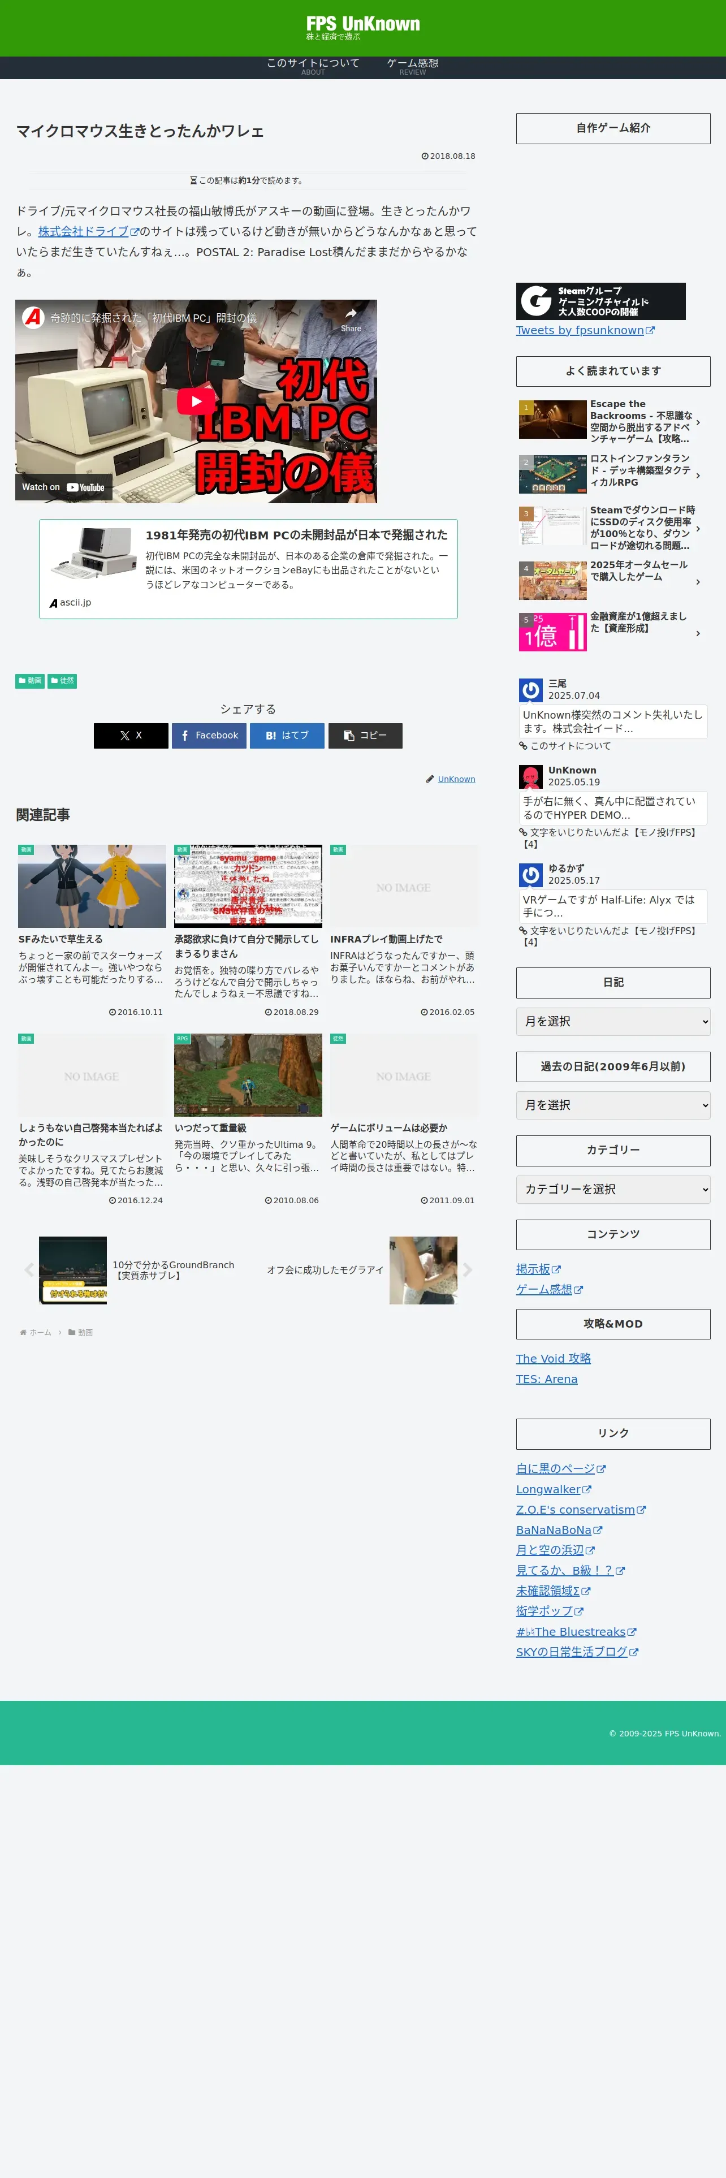The width and height of the screenshot is (726, 2178).
Task: Open Longwalker link
Action: [554, 1490]
